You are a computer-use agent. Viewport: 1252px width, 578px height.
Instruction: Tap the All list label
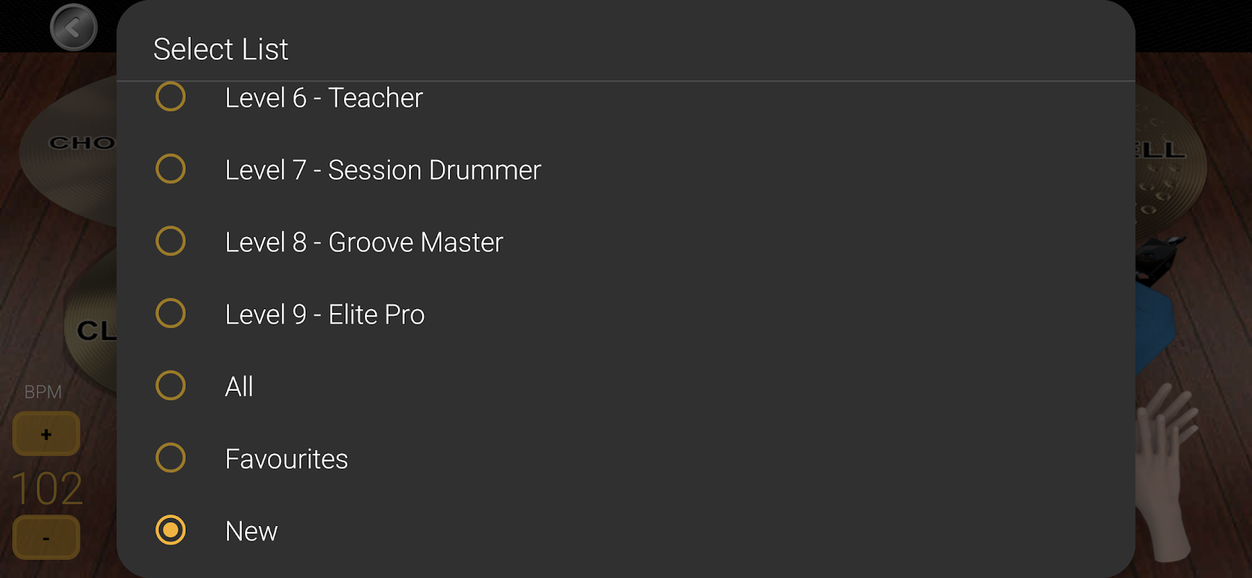click(x=239, y=387)
